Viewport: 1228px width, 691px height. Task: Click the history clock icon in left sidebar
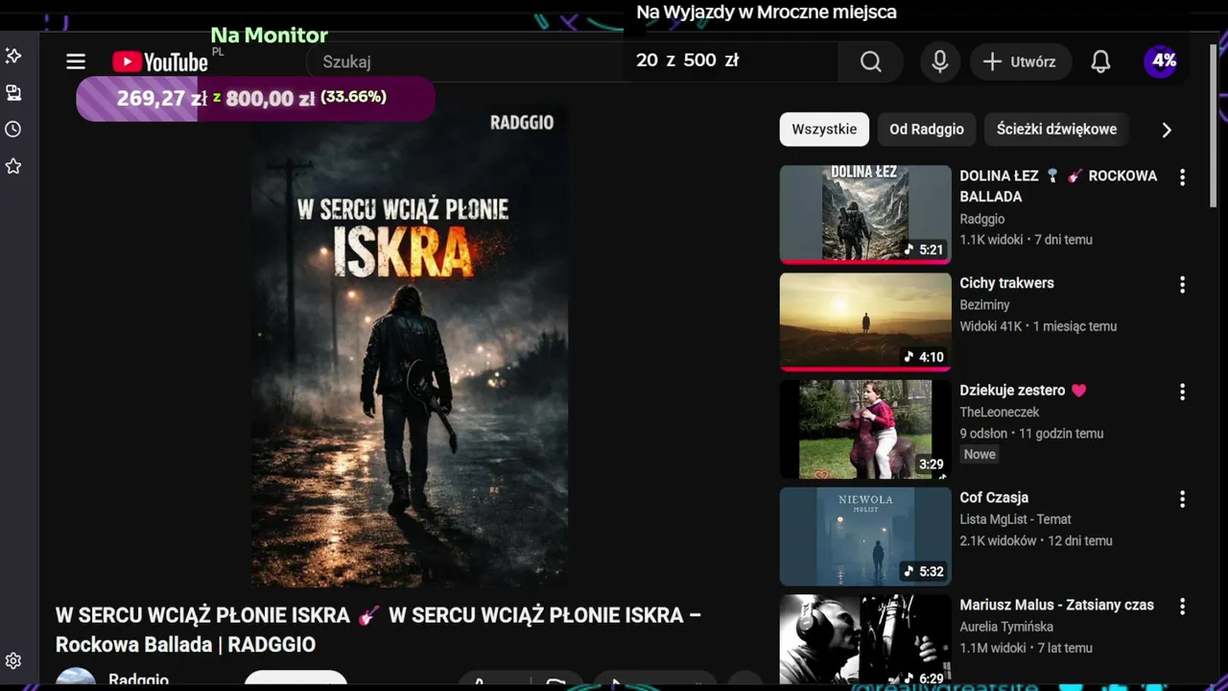[13, 130]
